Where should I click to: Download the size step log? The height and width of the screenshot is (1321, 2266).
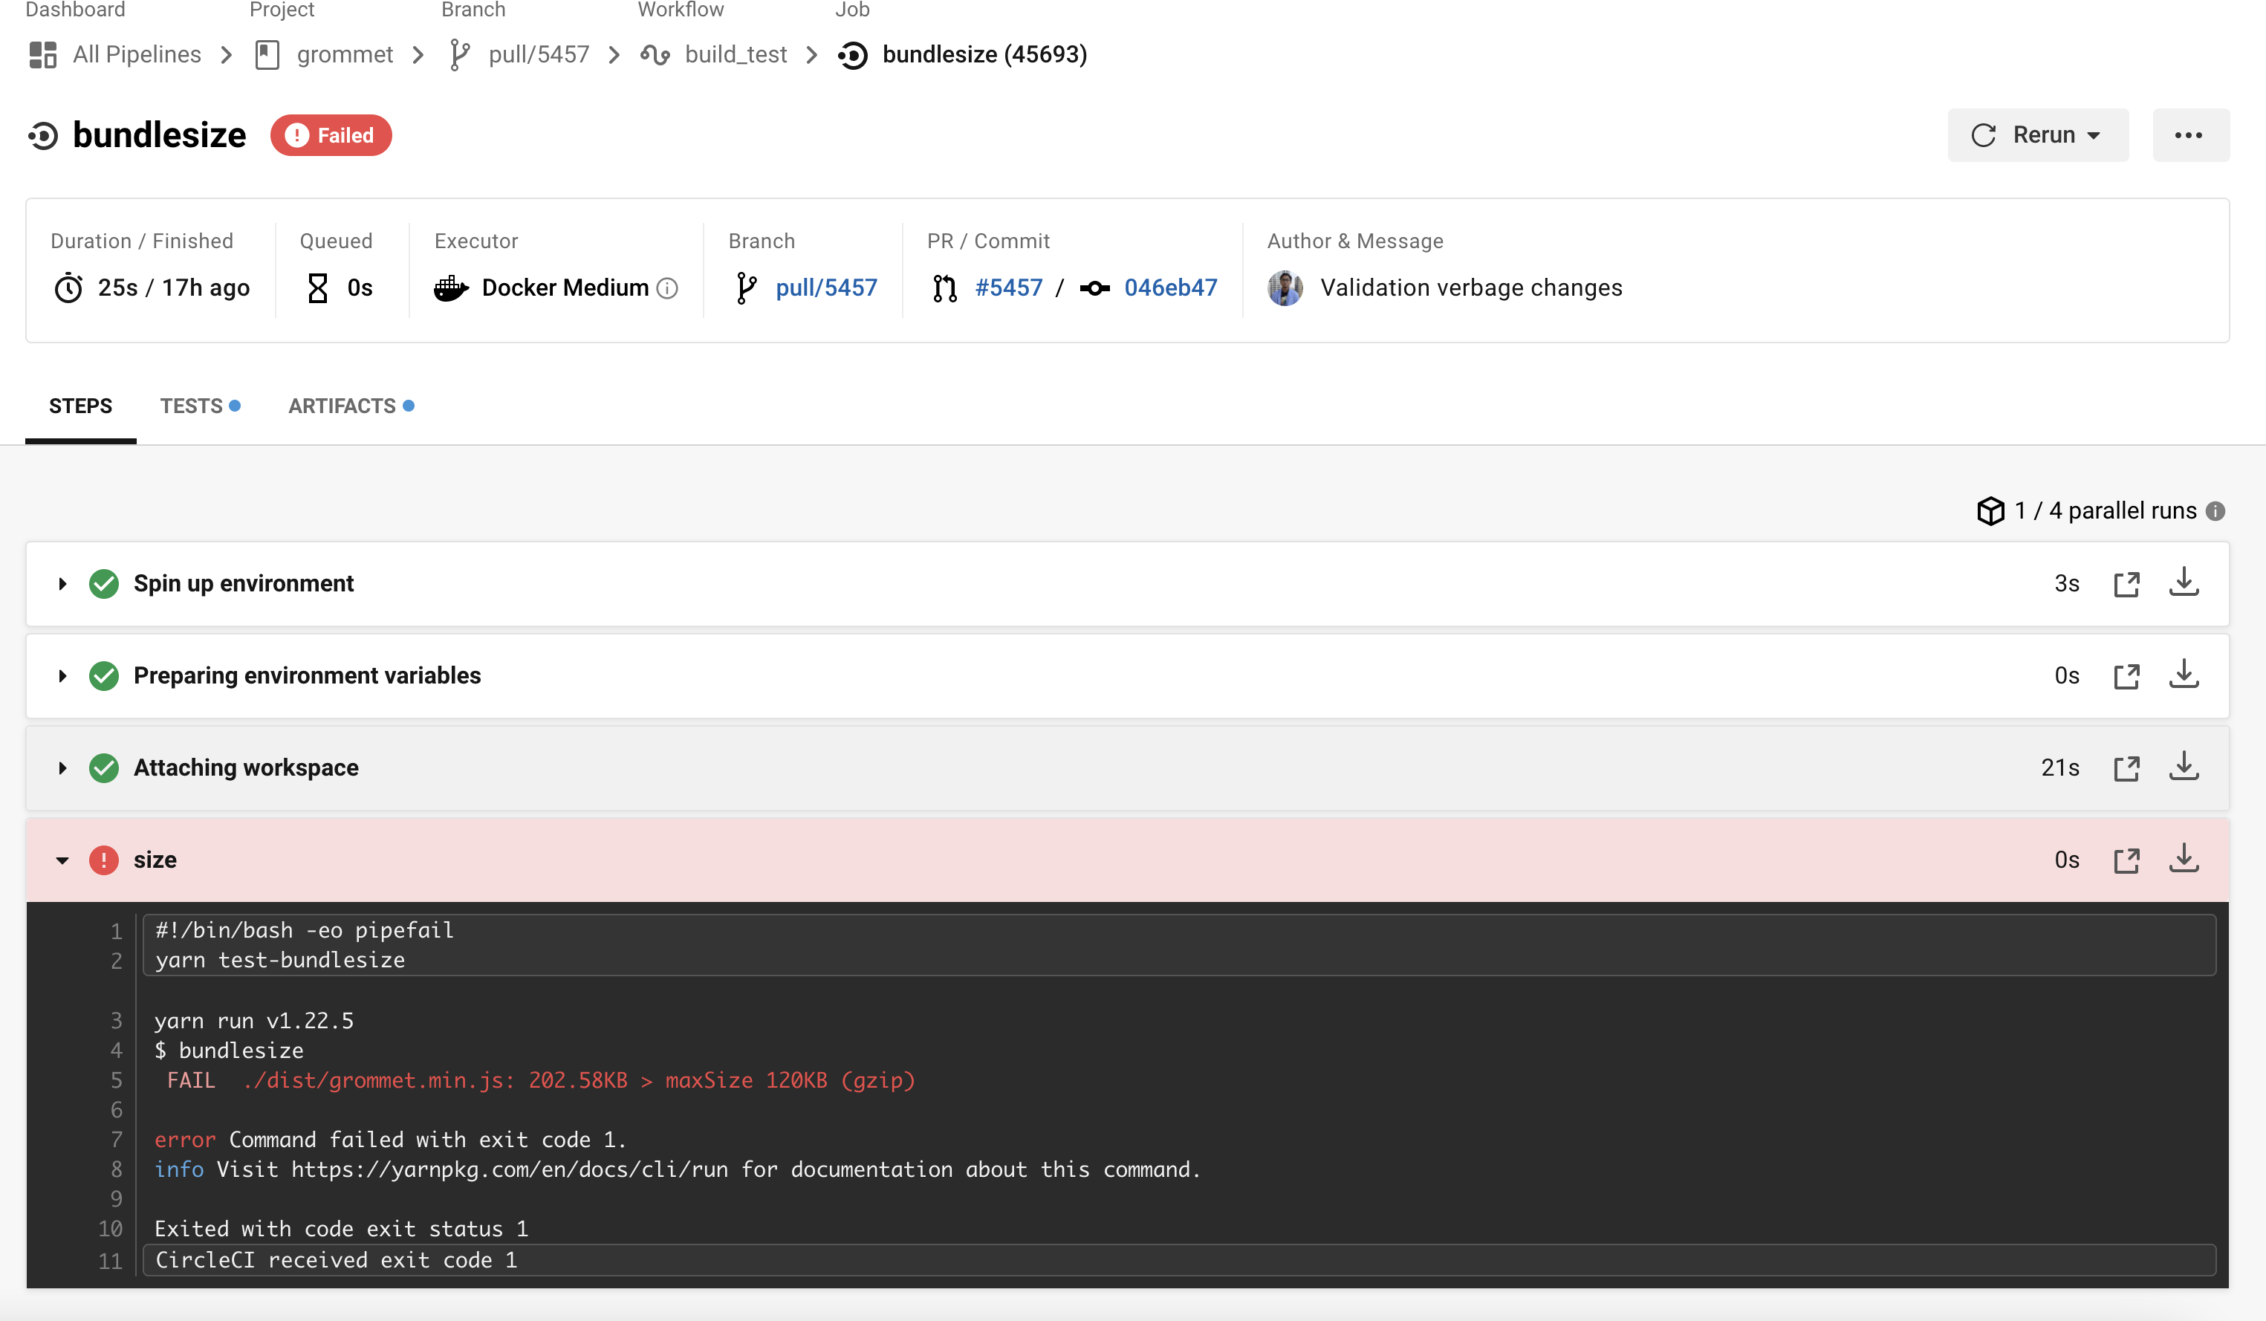(2185, 859)
